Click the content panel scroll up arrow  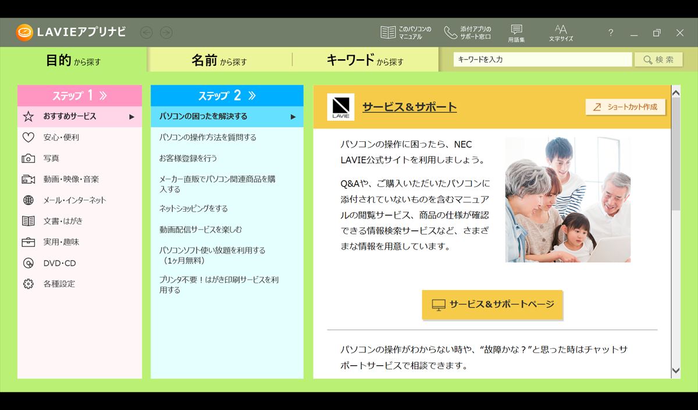[676, 92]
